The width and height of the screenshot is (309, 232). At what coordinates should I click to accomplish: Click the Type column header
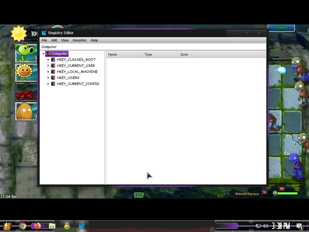(161, 54)
